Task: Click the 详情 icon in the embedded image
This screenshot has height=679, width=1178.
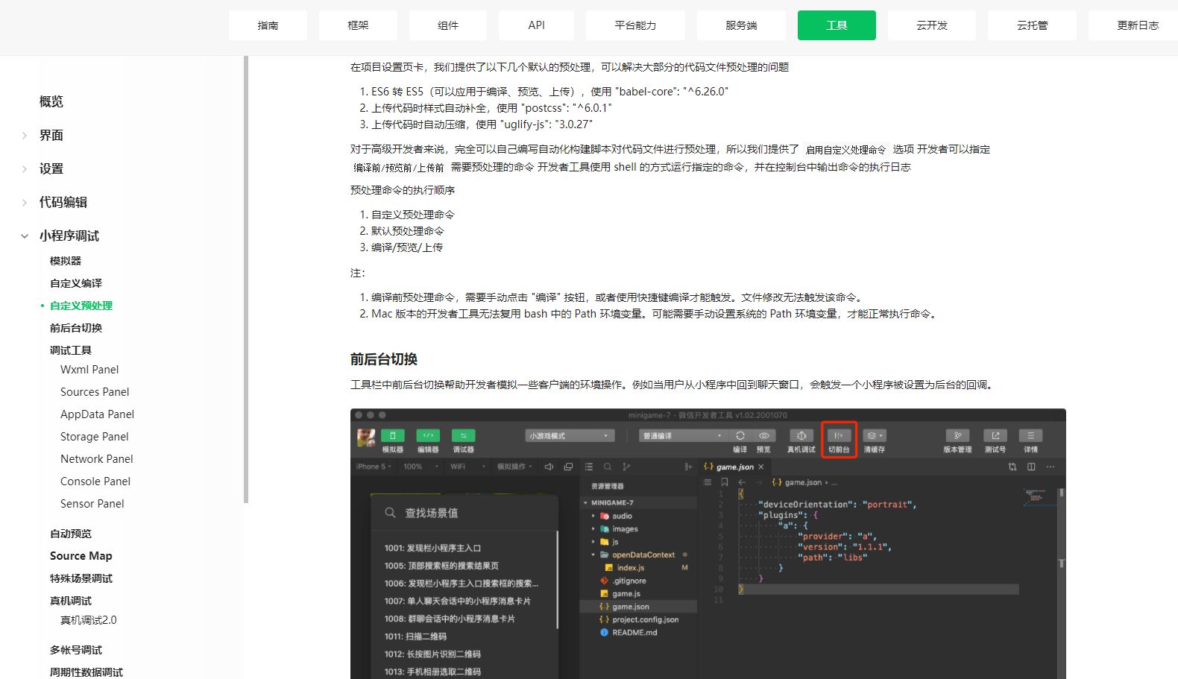Action: pyautogui.click(x=1030, y=436)
